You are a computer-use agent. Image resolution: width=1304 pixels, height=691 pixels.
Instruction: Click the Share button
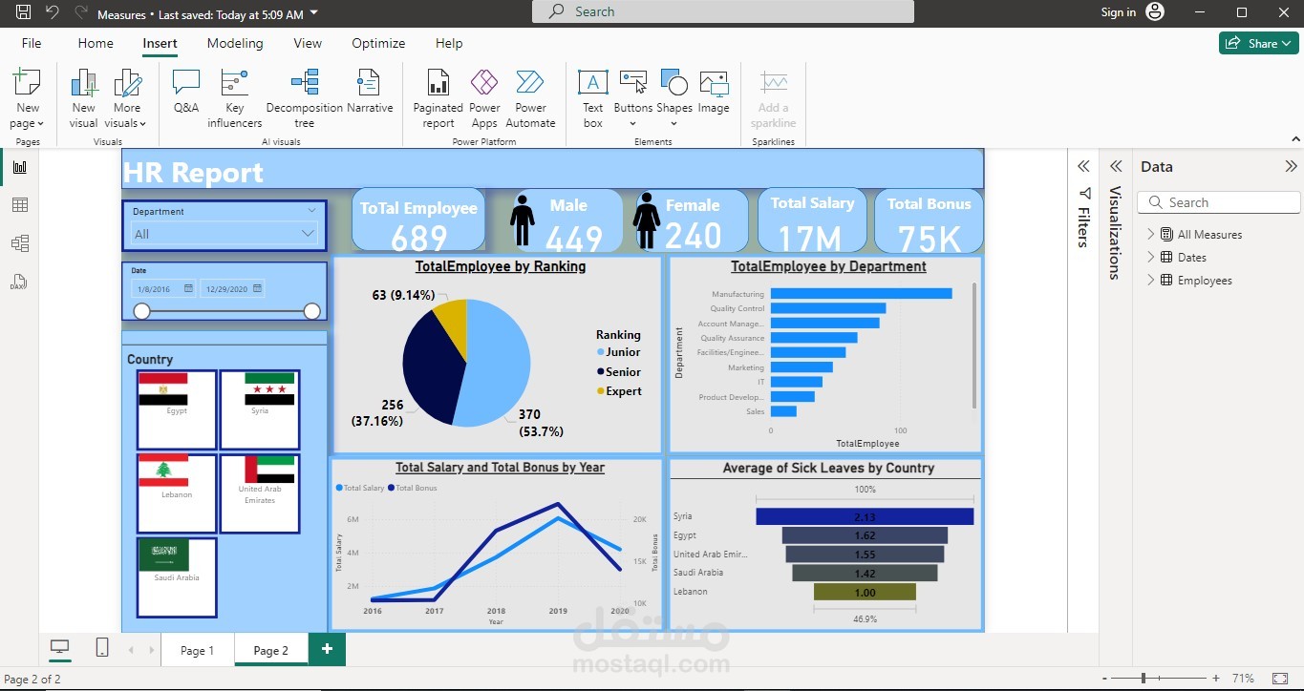[1259, 43]
